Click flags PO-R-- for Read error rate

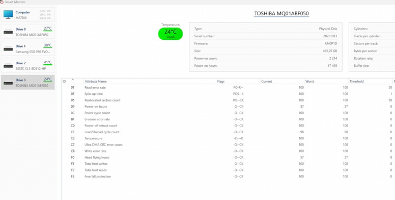coord(238,88)
